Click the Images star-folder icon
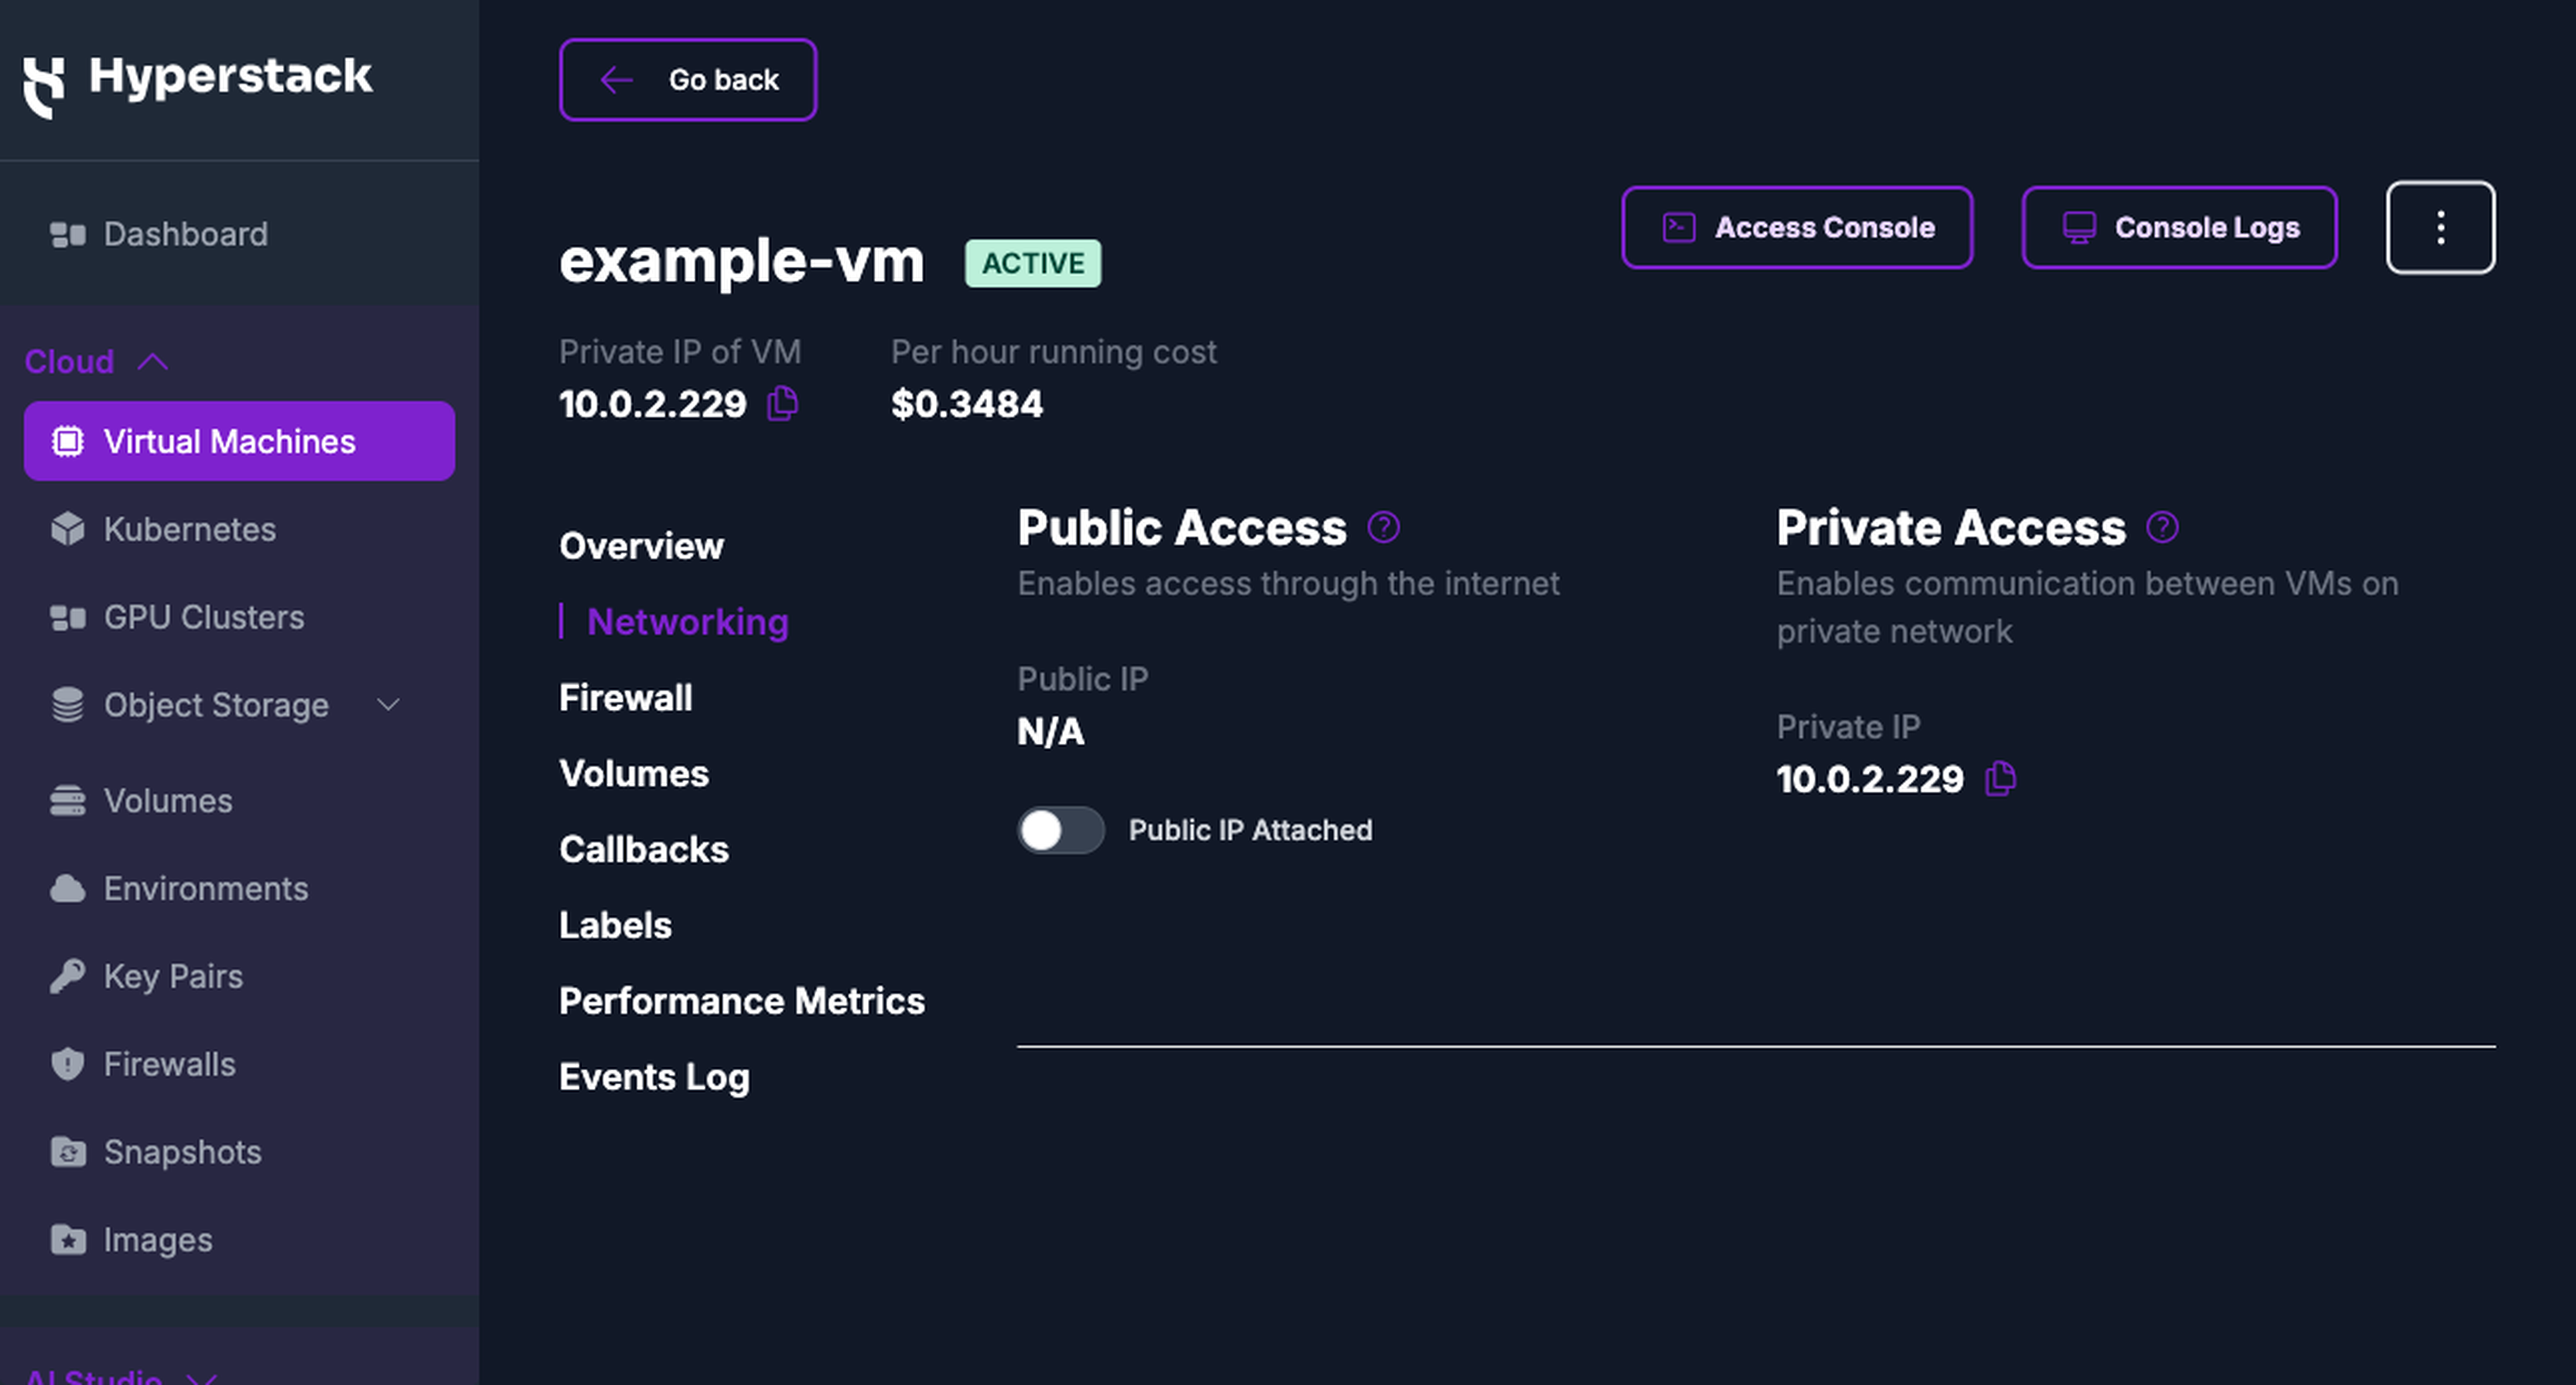This screenshot has height=1385, width=2576. 68,1240
